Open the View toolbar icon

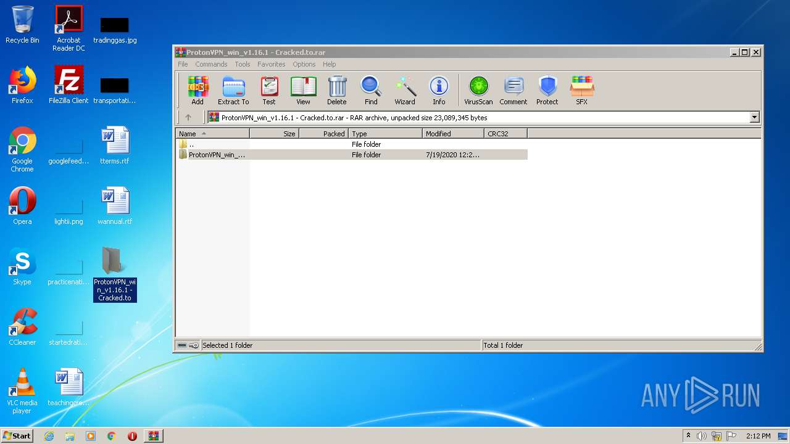coord(303,91)
